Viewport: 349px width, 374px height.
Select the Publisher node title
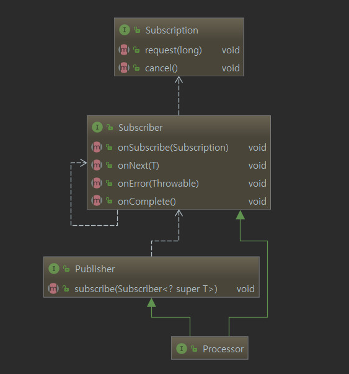95,269
